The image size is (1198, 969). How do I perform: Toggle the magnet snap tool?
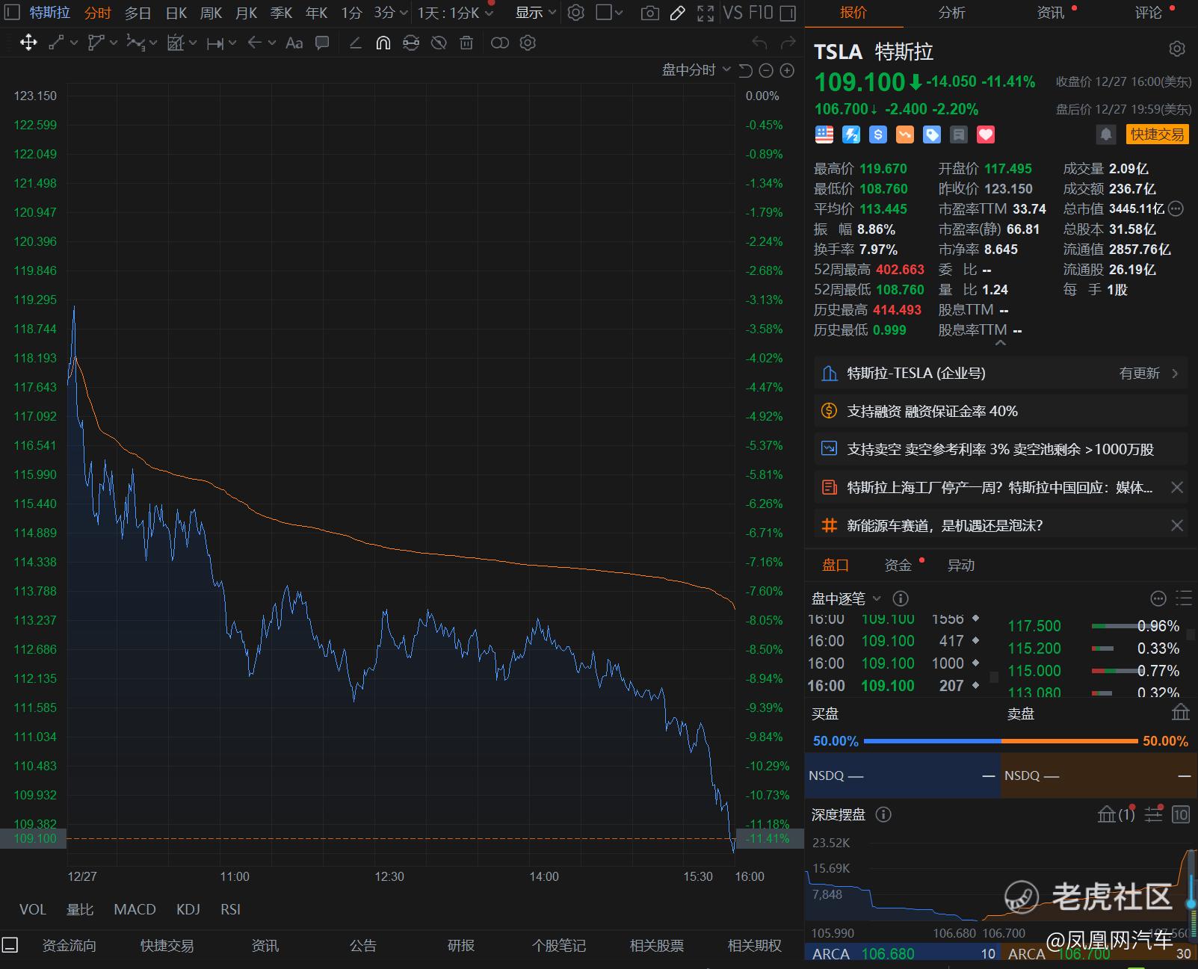point(383,43)
